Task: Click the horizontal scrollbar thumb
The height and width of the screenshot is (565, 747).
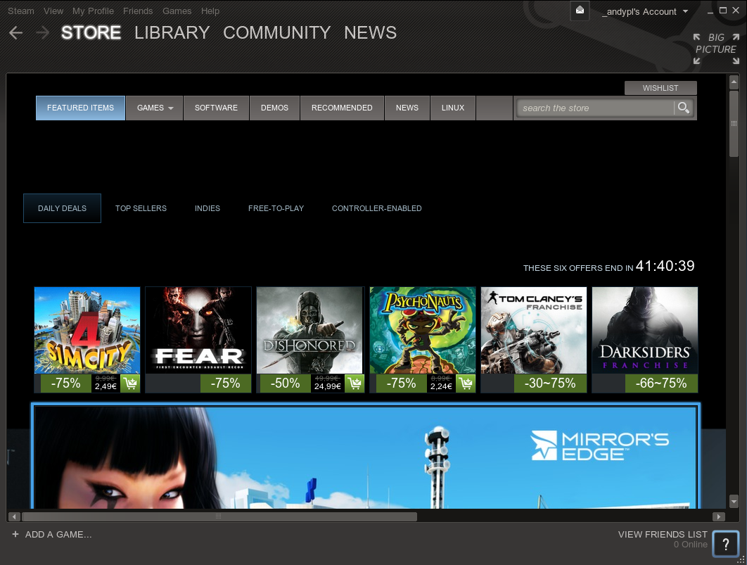Action: coord(219,516)
